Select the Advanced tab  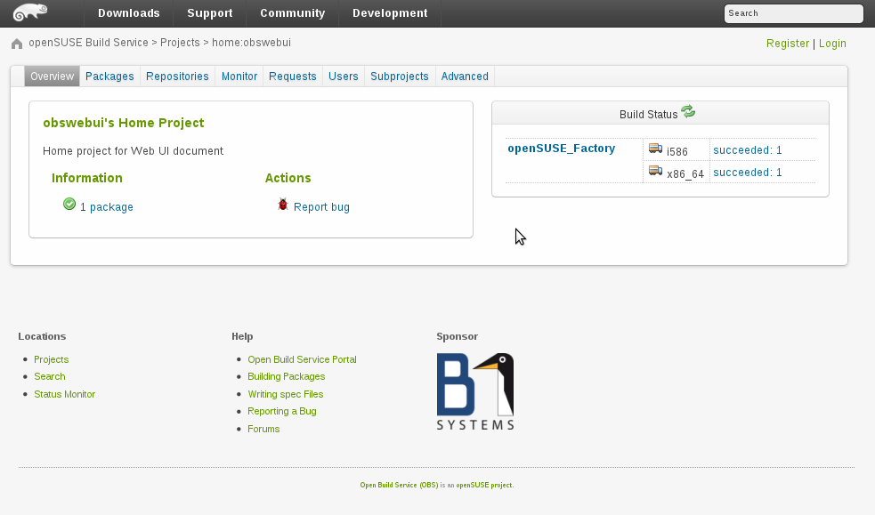click(x=465, y=76)
